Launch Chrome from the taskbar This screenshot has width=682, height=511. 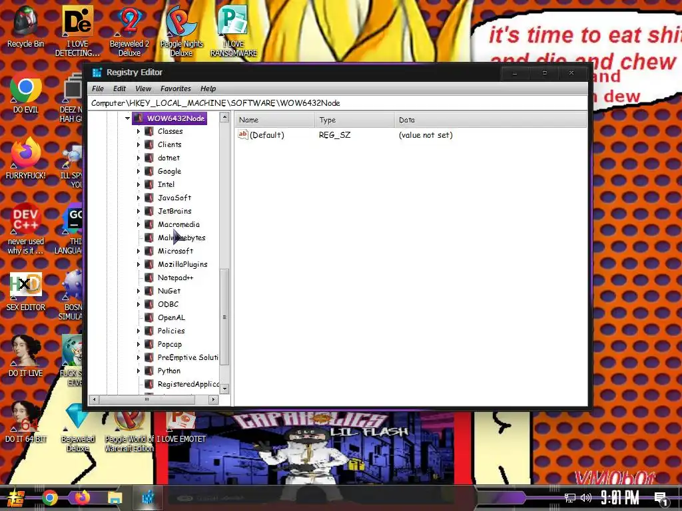pyautogui.click(x=50, y=498)
